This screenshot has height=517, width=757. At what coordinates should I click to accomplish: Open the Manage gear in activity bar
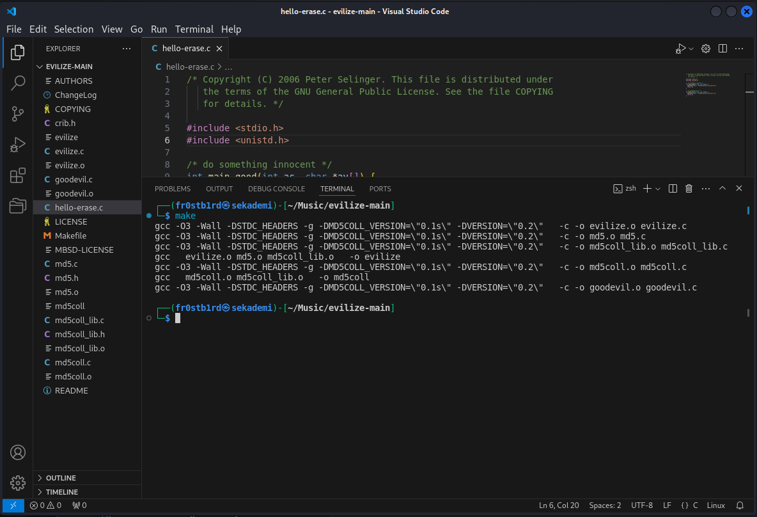(18, 483)
